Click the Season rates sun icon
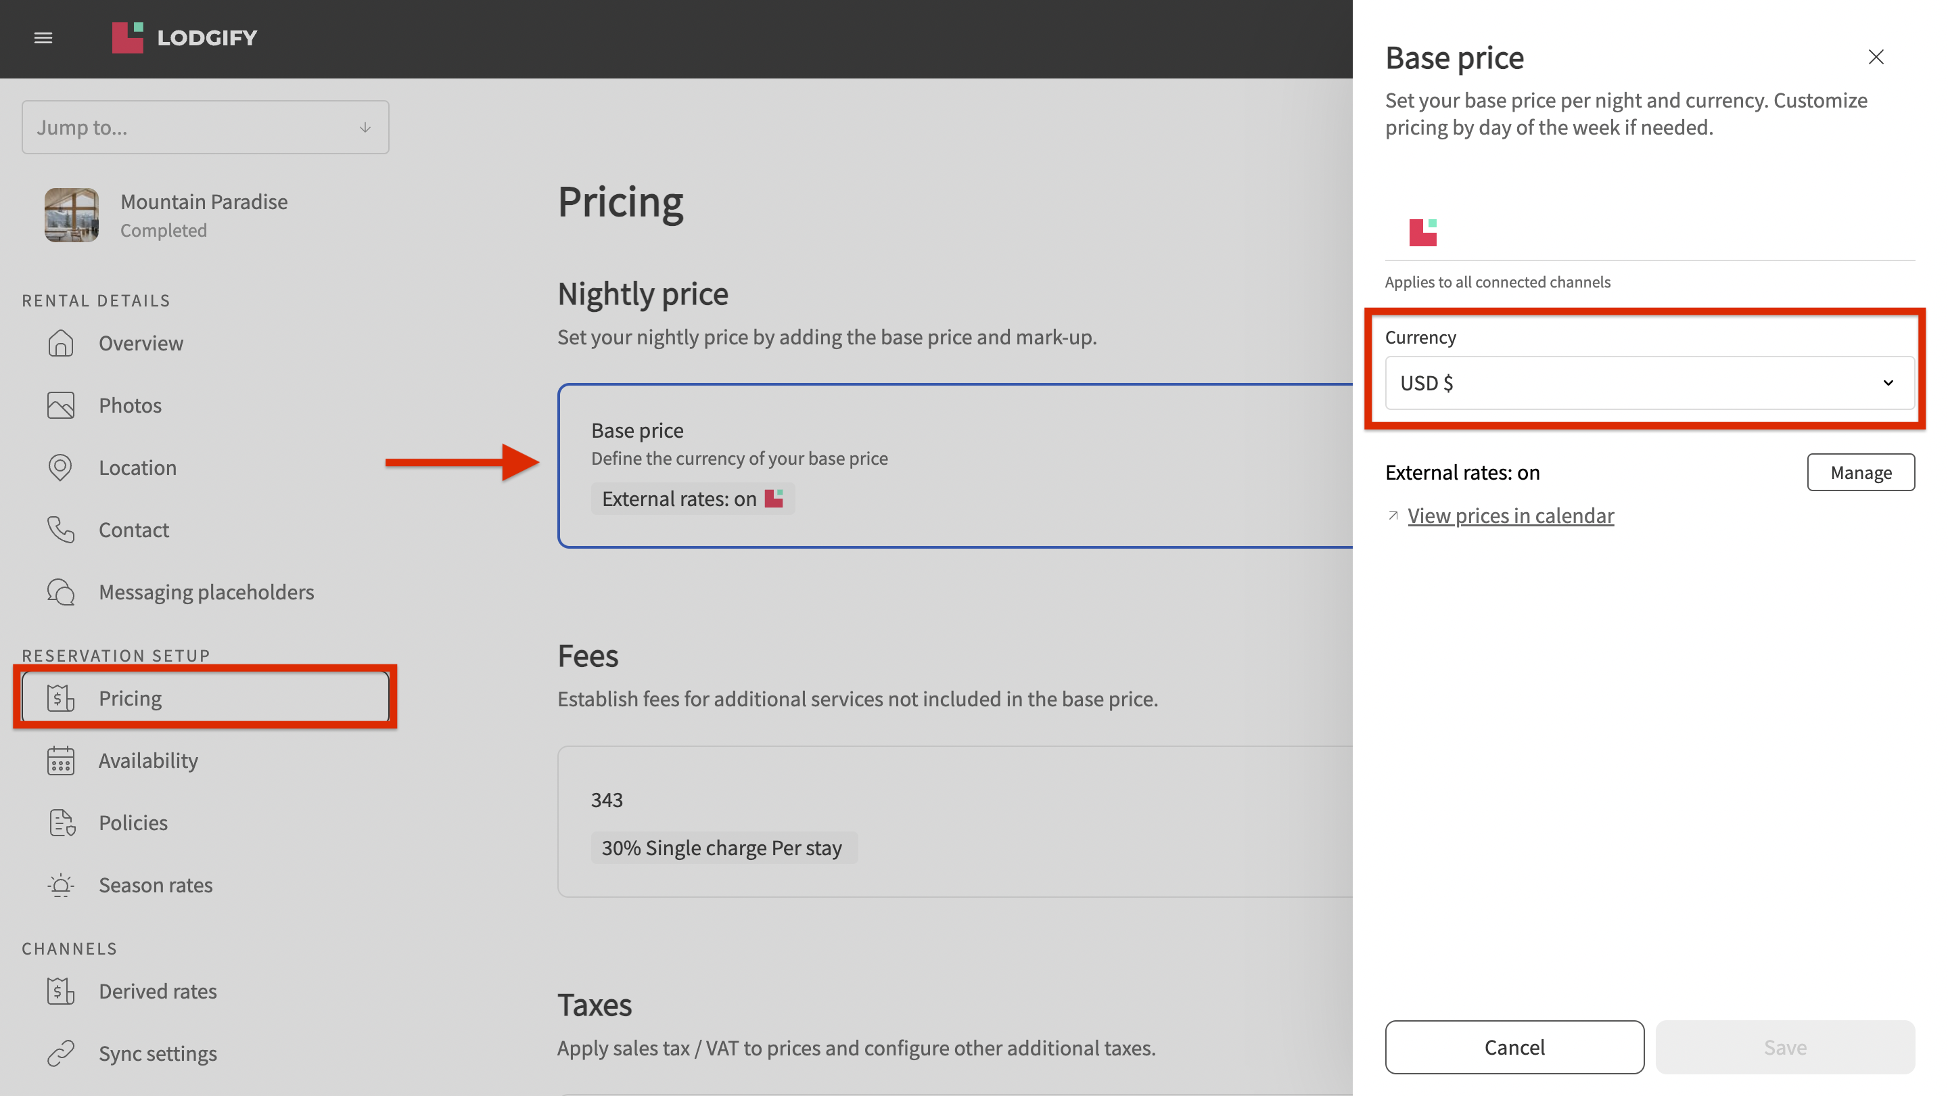1948x1096 pixels. [60, 885]
